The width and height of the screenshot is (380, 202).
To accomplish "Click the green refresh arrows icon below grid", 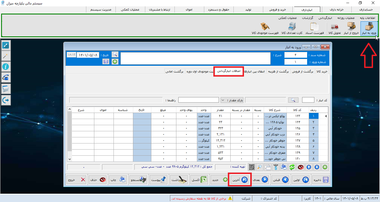I will 292,167.
